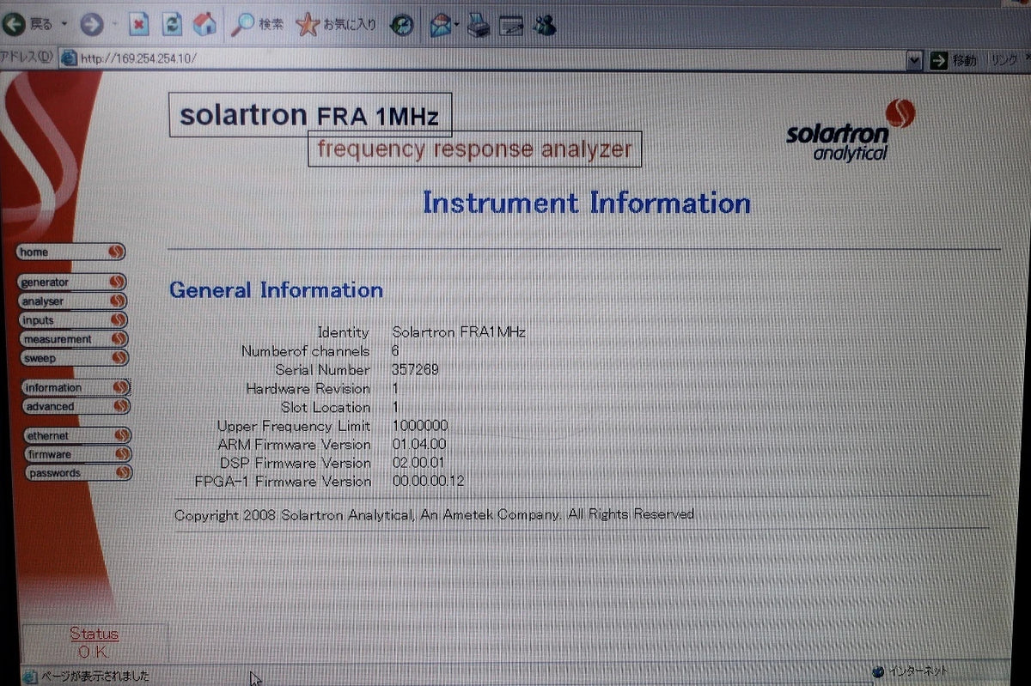Refresh the page with the reload icon
Screen dimensions: 1031x686
[173, 26]
